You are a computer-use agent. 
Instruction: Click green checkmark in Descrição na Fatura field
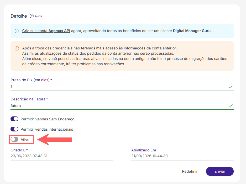tap(231, 106)
